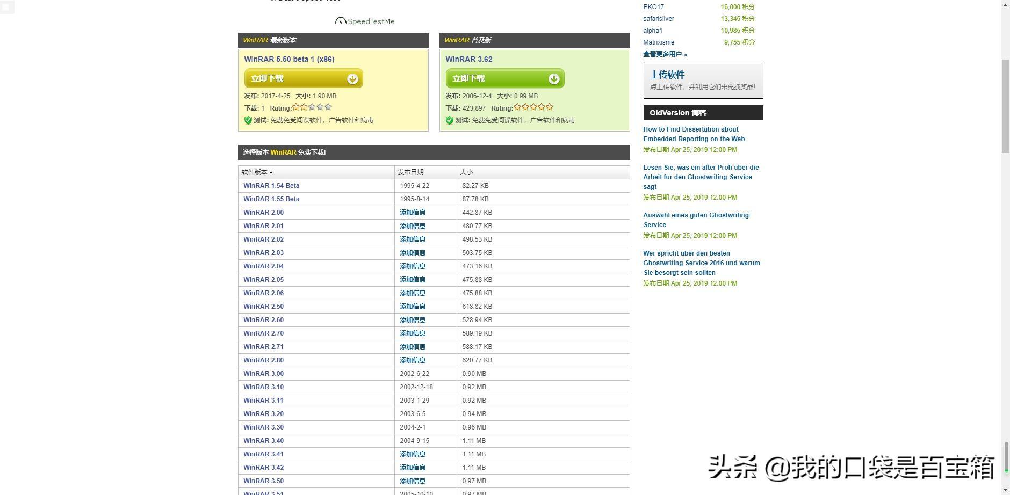Open WinRAR 3.11 version link
This screenshot has width=1010, height=495.
263,401
